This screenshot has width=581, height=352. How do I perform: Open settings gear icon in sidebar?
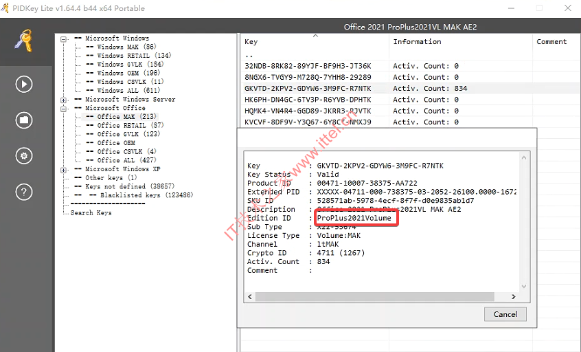click(24, 156)
